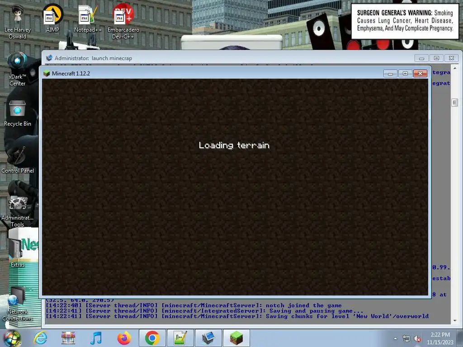Open the Lee Harvey Oswald desktop shortcut
The height and width of the screenshot is (347, 463).
18,22
